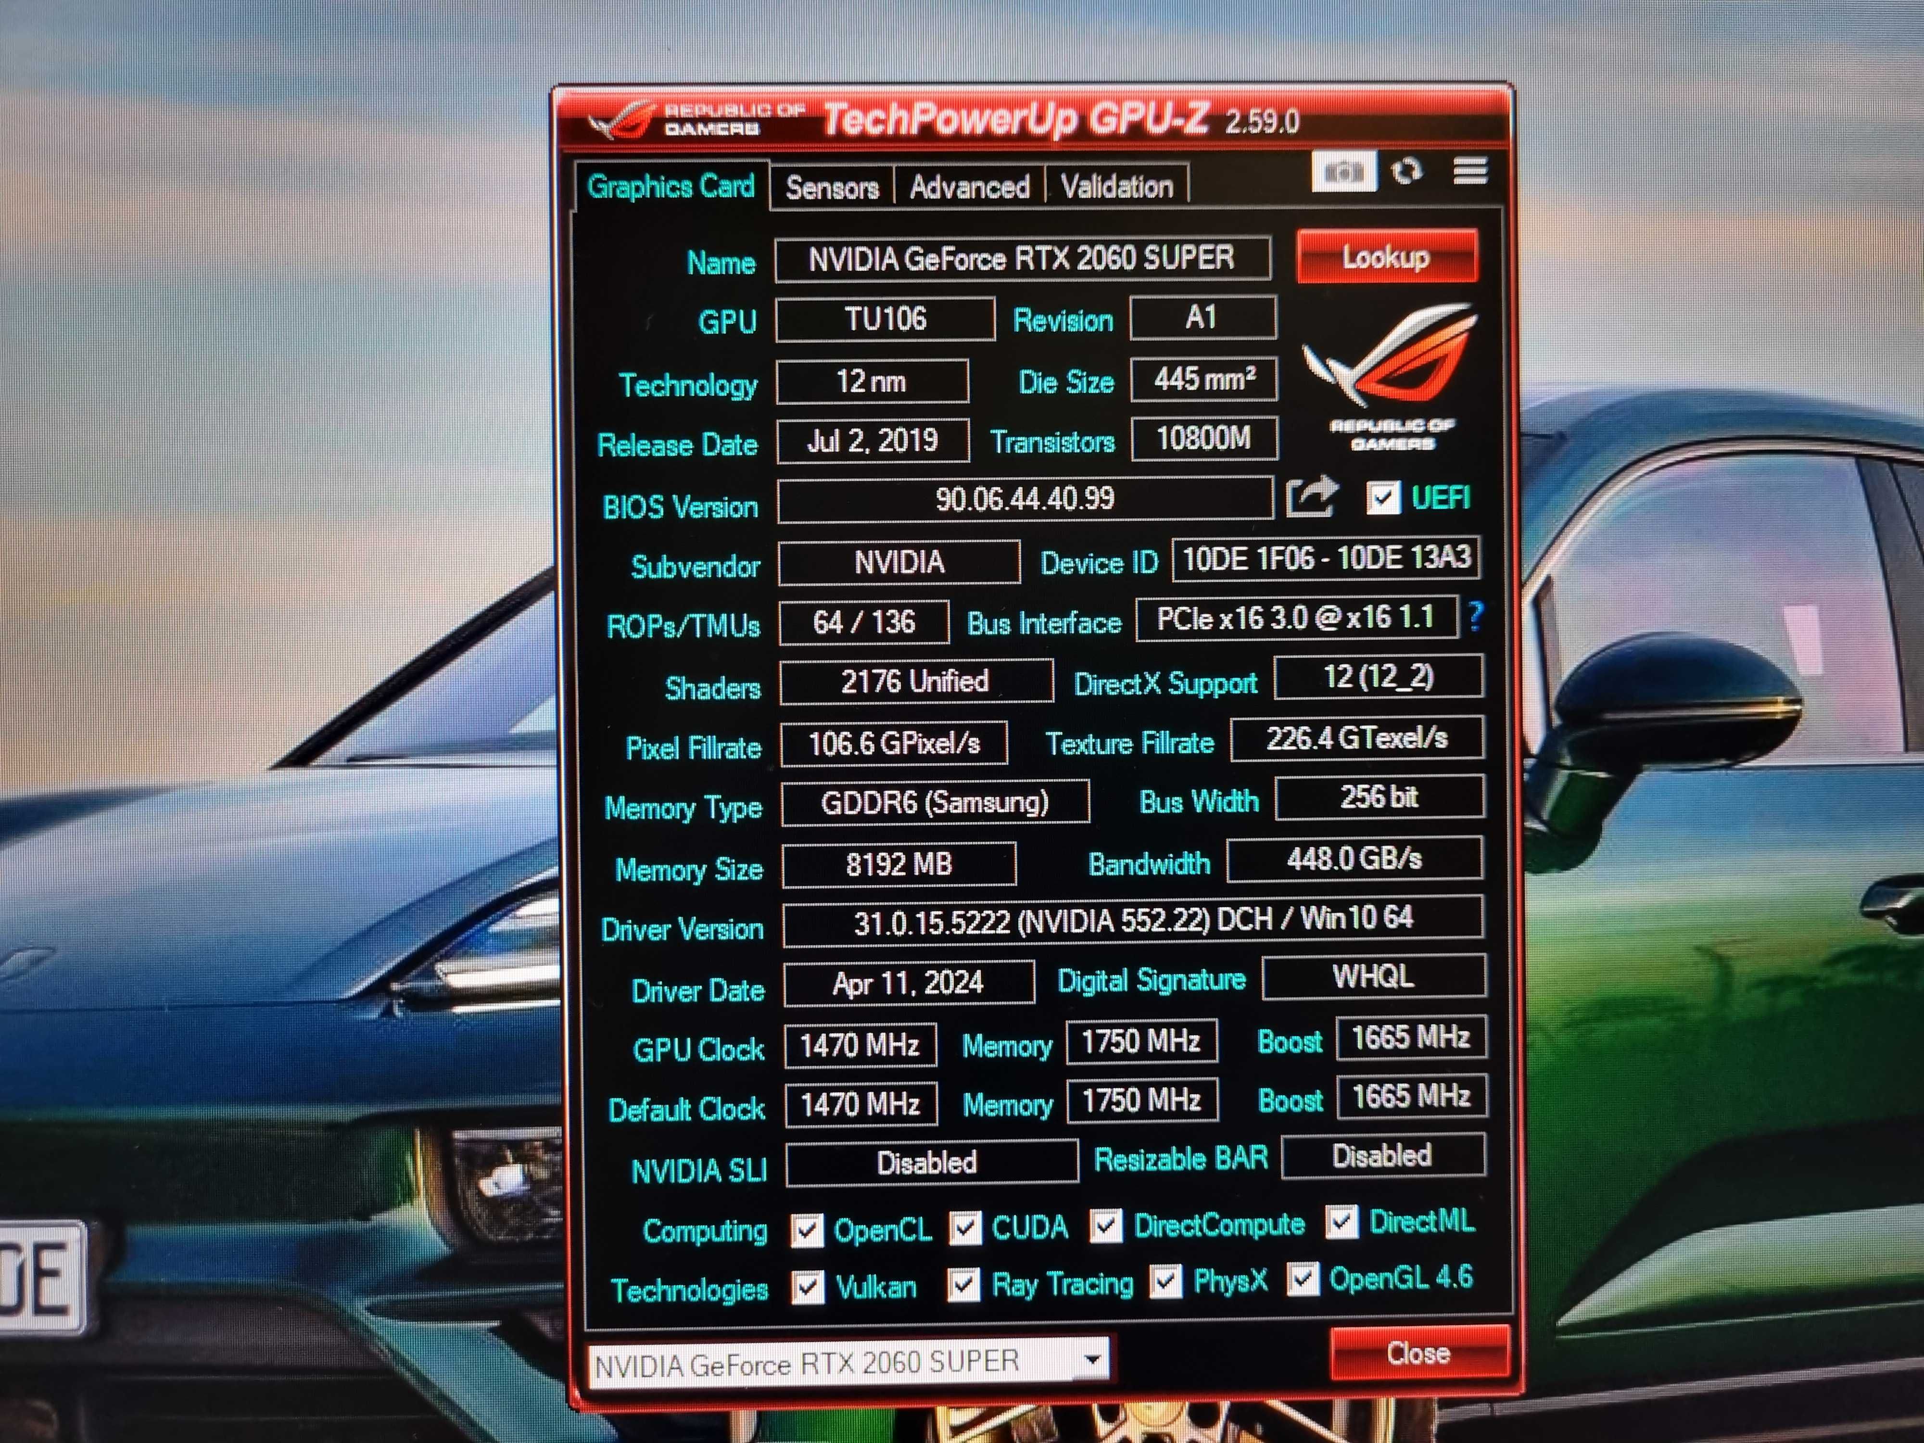Switch to the Graphics Card tab
The width and height of the screenshot is (1924, 1443).
tap(671, 186)
